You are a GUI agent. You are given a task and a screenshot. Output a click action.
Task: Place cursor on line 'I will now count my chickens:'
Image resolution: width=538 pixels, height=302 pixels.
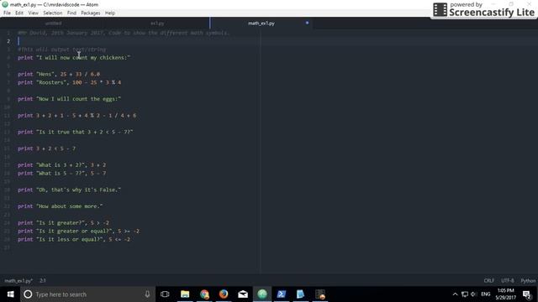click(74, 58)
